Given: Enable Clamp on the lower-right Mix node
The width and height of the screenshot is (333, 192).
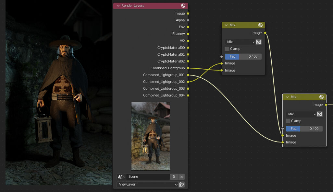Looking at the screenshot, I should (x=288, y=121).
